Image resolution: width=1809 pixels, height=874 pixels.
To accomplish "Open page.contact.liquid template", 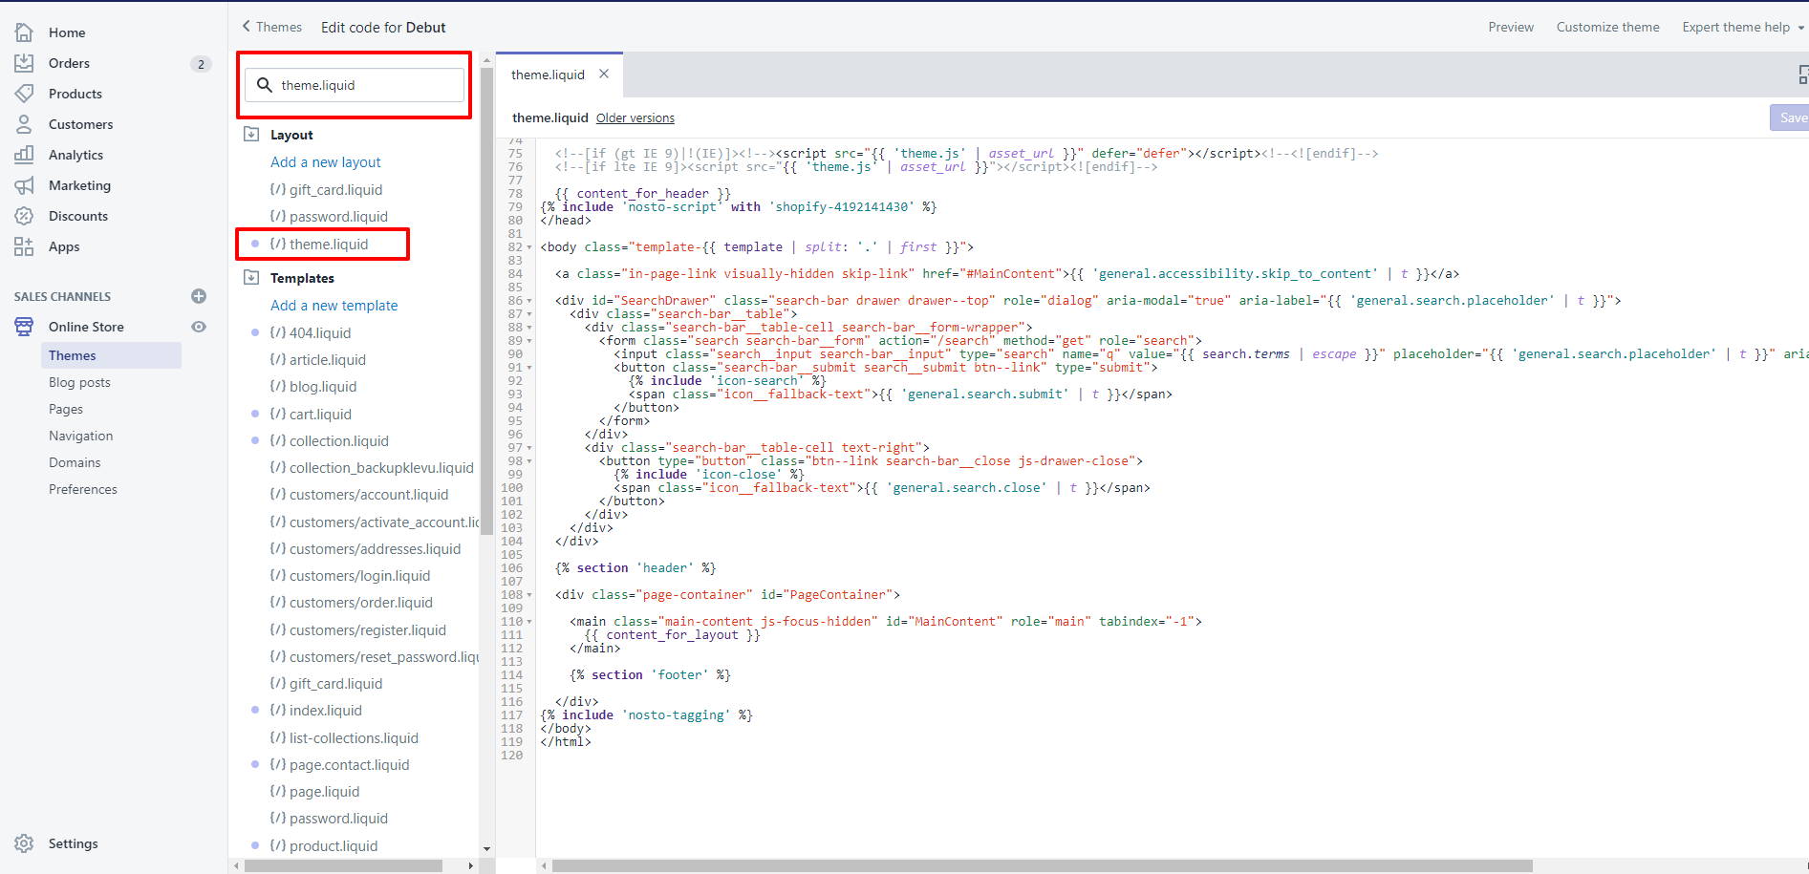I will point(349,765).
